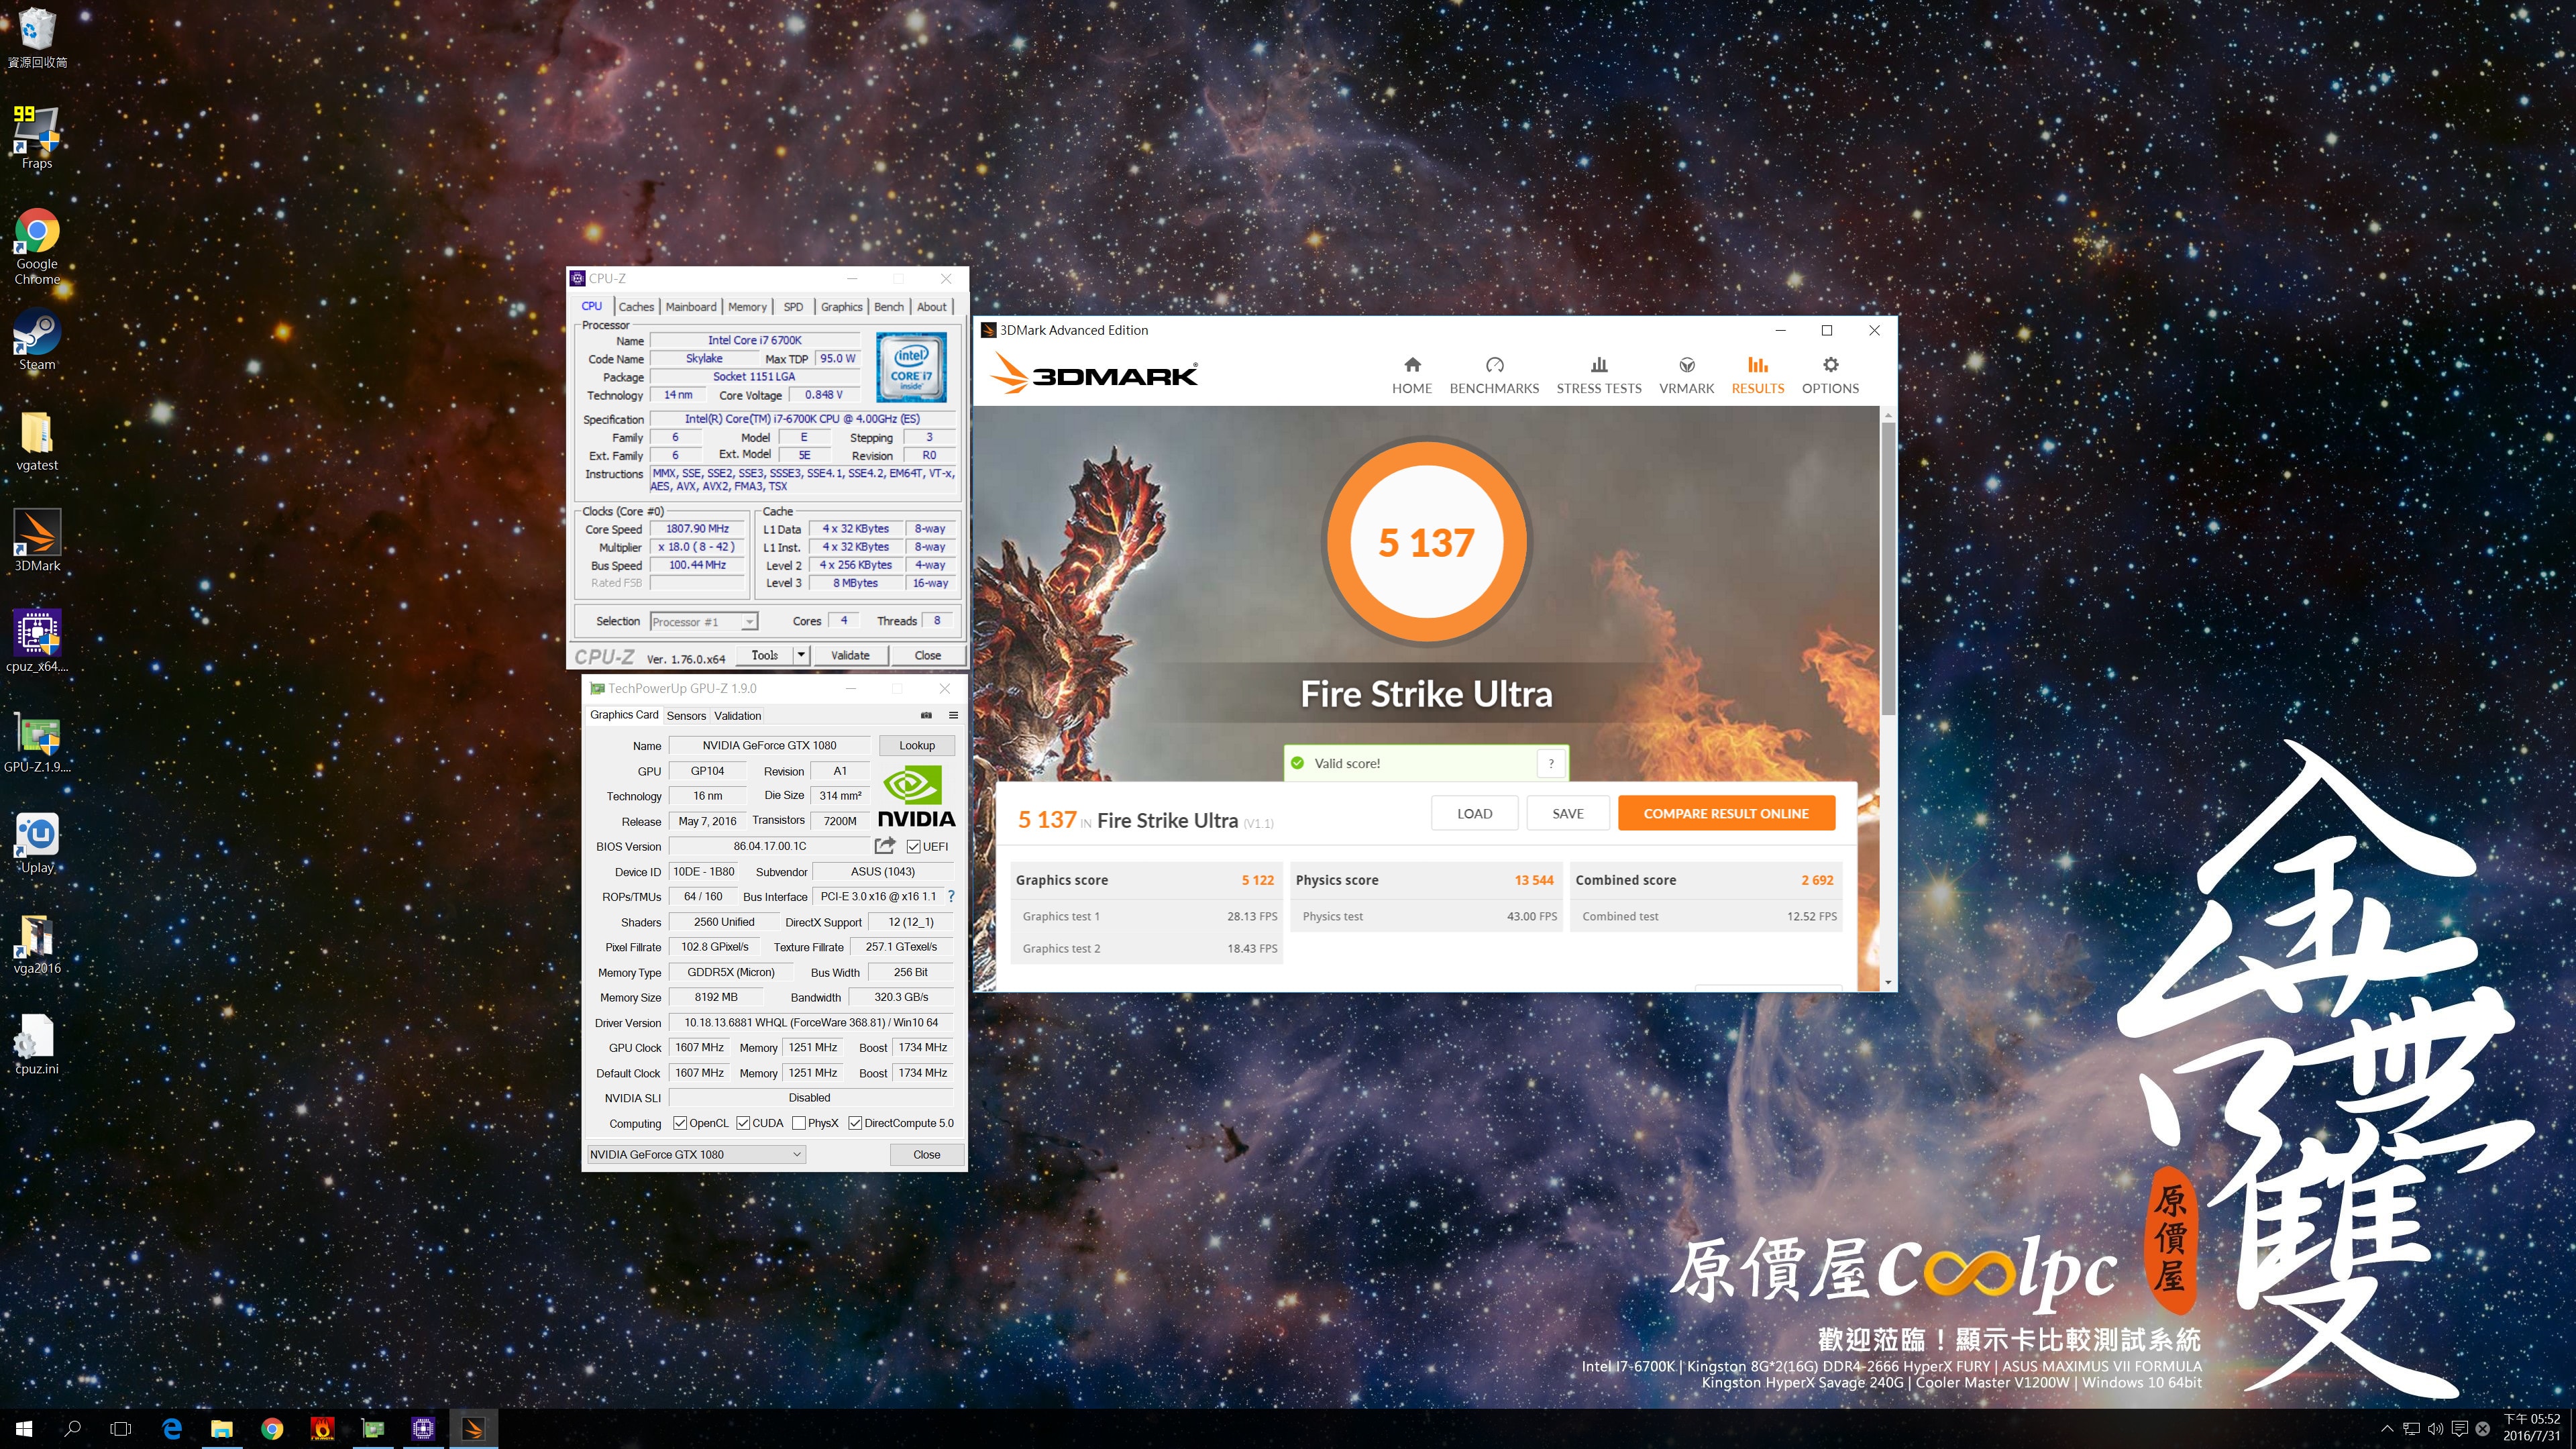This screenshot has width=2576, height=1449.
Task: Click the SAVE button in 3DMark
Action: [x=1568, y=813]
